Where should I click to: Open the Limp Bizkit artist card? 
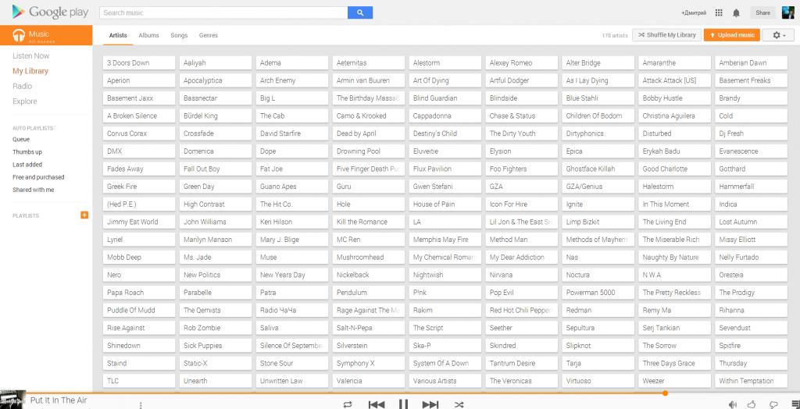598,222
